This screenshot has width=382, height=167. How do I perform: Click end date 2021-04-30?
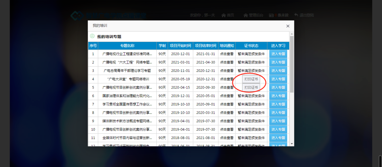[x=206, y=62]
